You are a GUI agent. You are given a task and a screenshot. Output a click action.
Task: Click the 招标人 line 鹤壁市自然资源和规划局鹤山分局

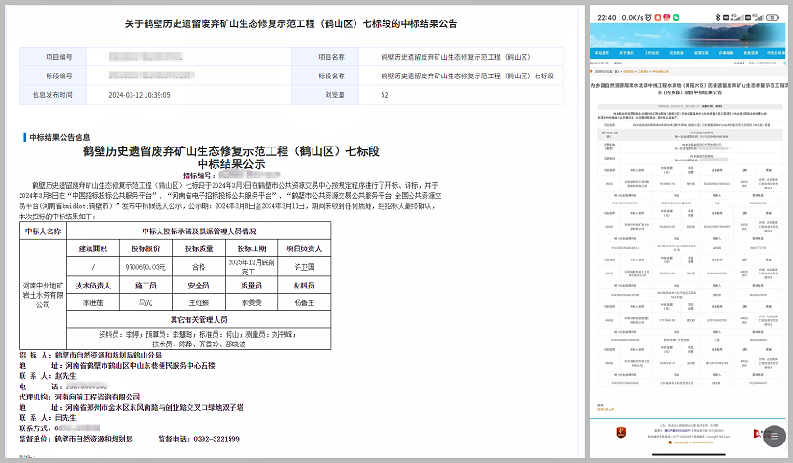pos(90,356)
